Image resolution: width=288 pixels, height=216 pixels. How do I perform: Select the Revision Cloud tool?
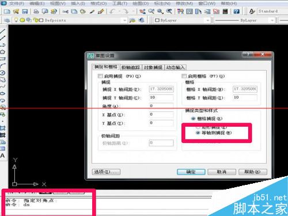coord(3,79)
